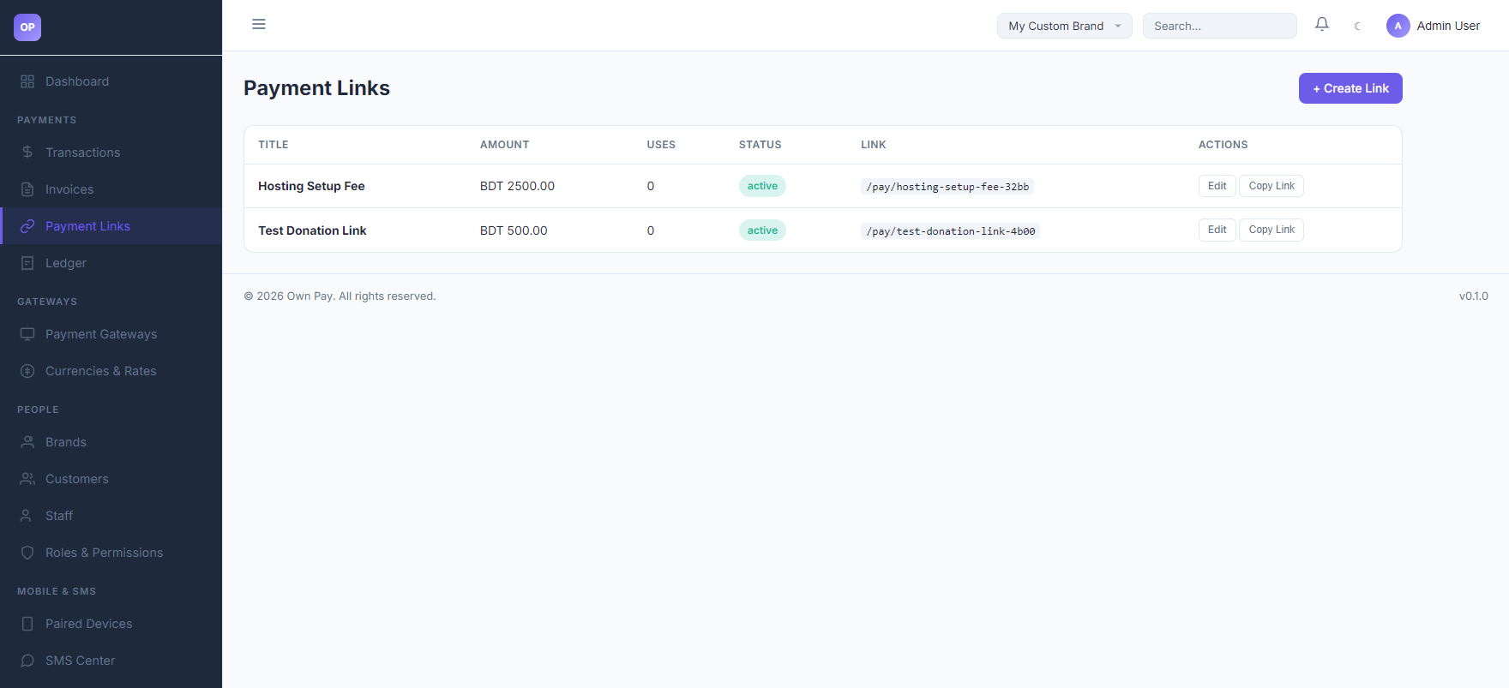Click the Customers people icon

[27, 479]
